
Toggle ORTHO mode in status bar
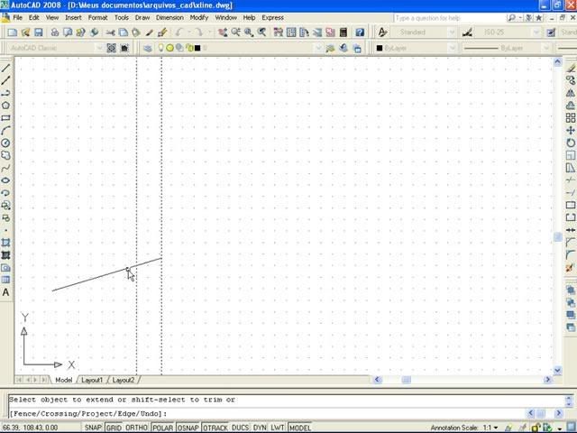pos(136,428)
